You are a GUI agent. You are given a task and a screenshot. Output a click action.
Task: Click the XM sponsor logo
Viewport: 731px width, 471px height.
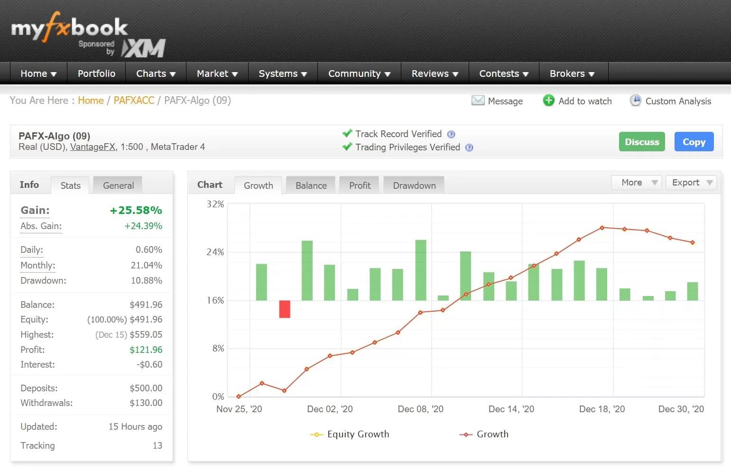point(143,48)
